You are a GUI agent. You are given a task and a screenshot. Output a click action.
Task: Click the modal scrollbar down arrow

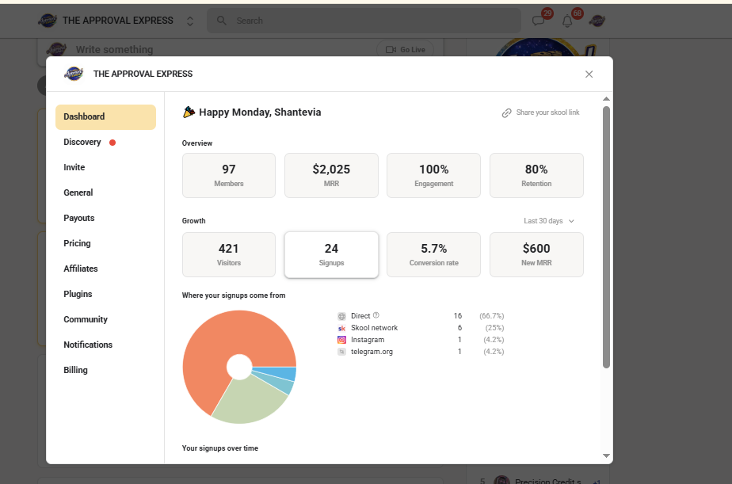606,456
